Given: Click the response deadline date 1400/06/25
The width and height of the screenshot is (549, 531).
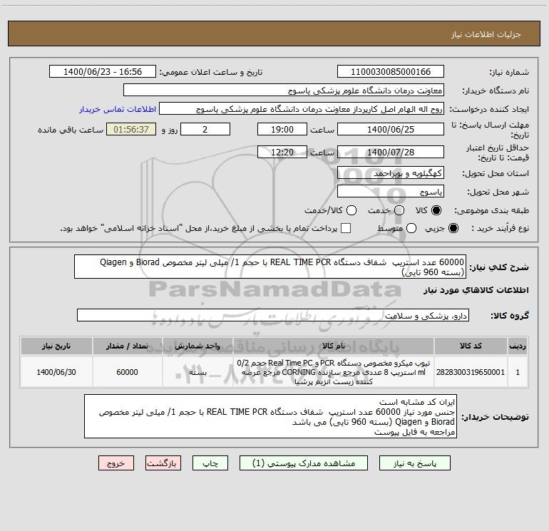Looking at the screenshot, I should click(391, 129).
